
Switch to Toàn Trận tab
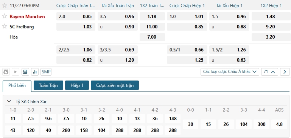pos(48,85)
